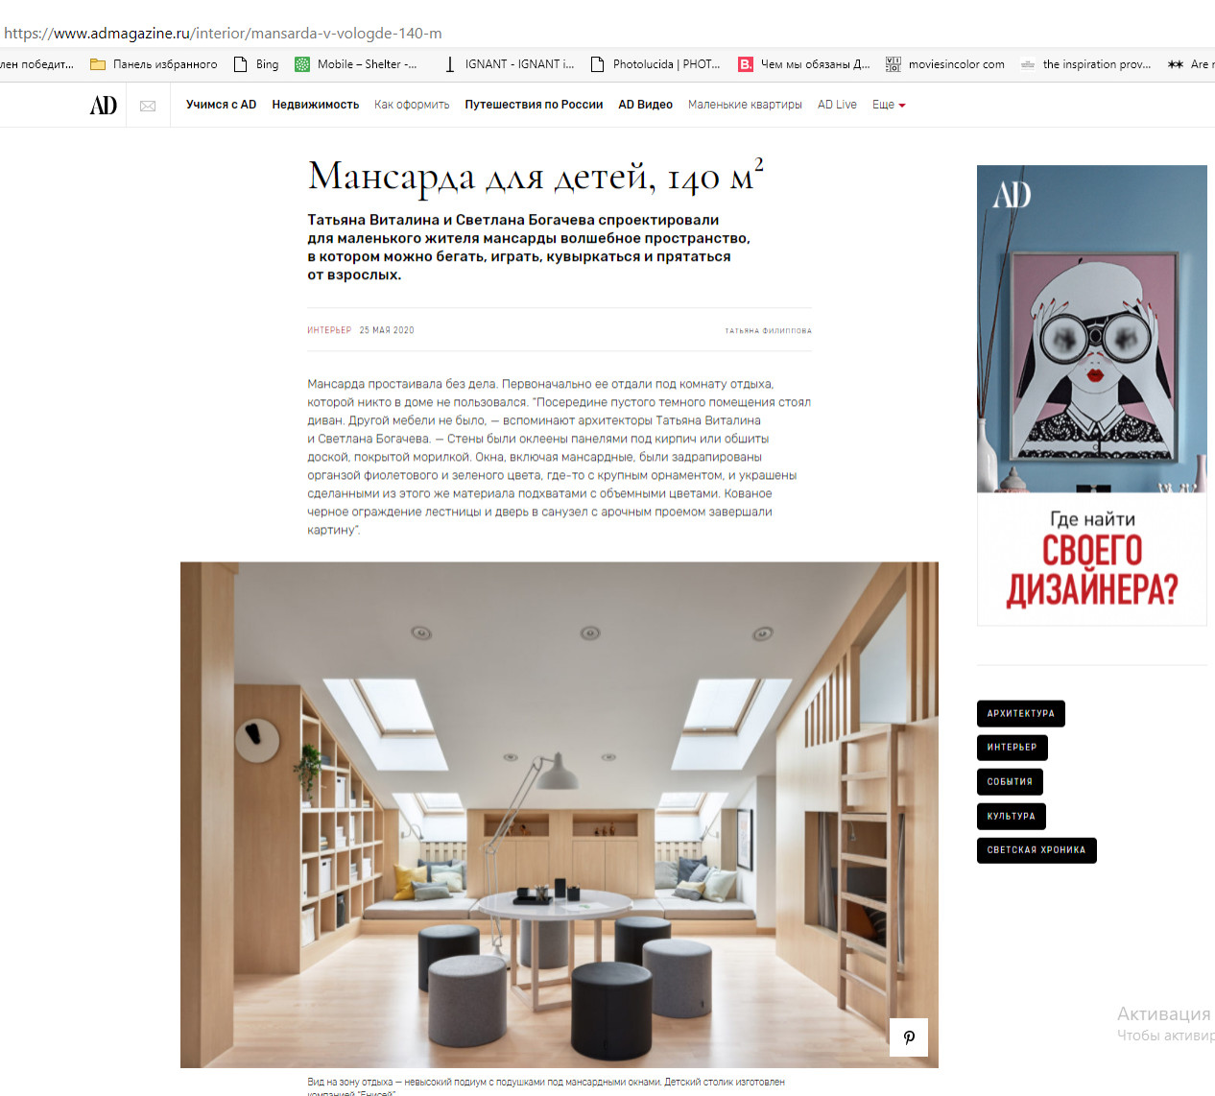Click the browser address bar URL
This screenshot has height=1096, width=1215.
coord(223,33)
